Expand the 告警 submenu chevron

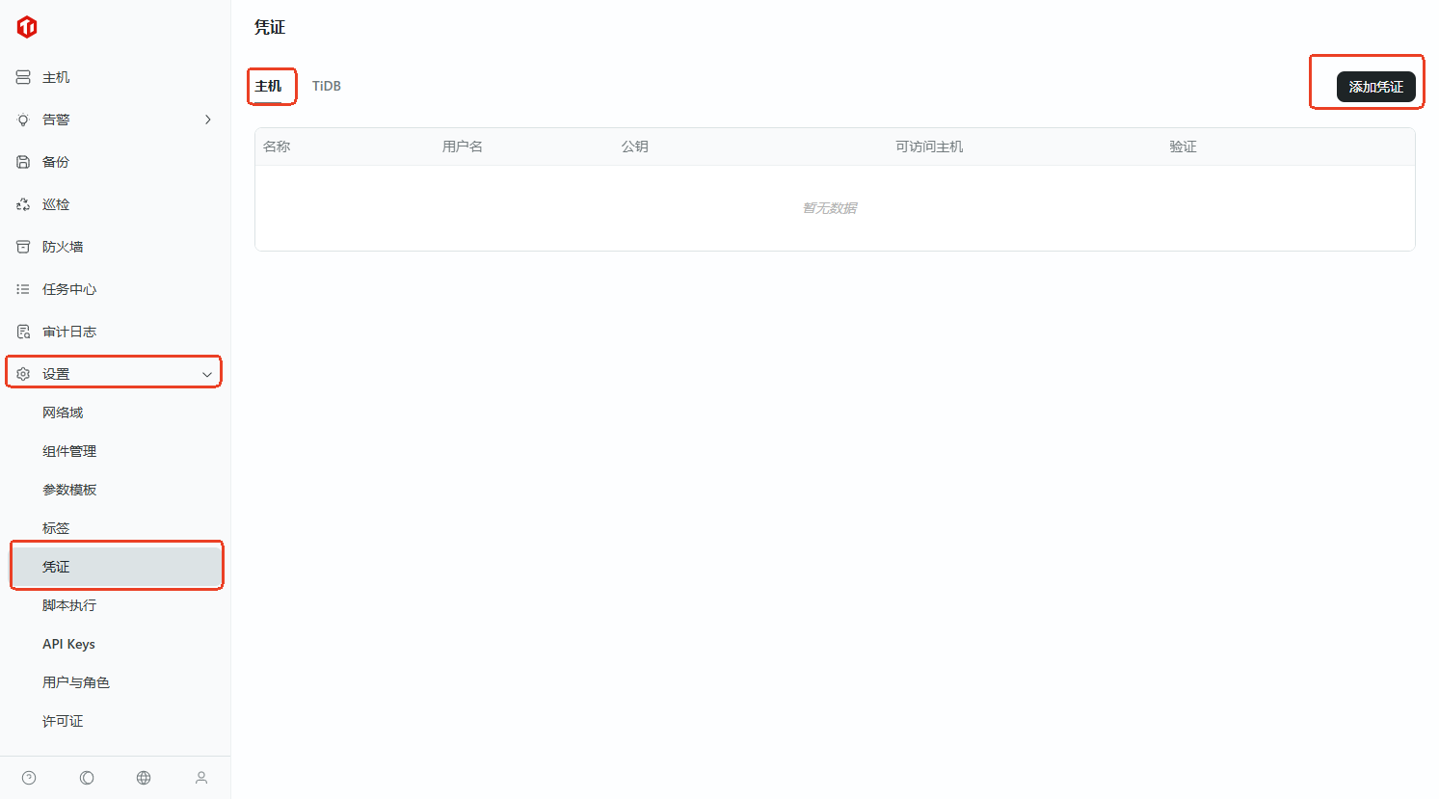click(x=207, y=120)
